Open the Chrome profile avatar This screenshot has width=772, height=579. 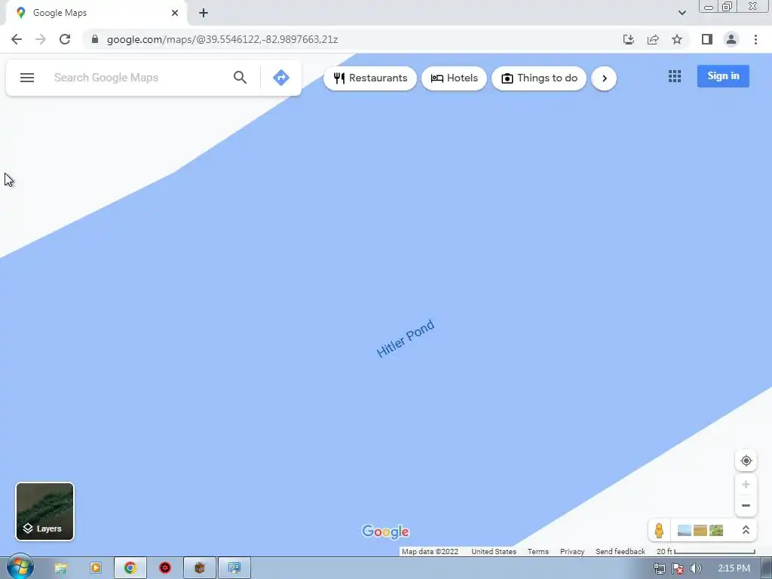(731, 39)
